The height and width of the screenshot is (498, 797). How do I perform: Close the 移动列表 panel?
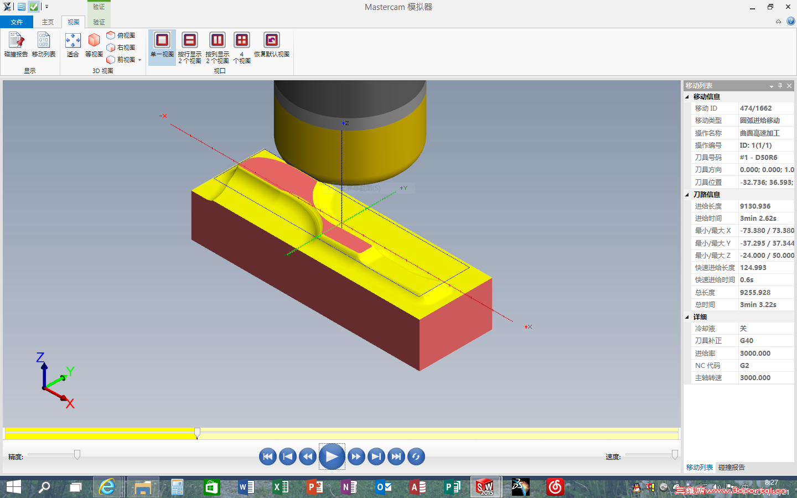(789, 86)
